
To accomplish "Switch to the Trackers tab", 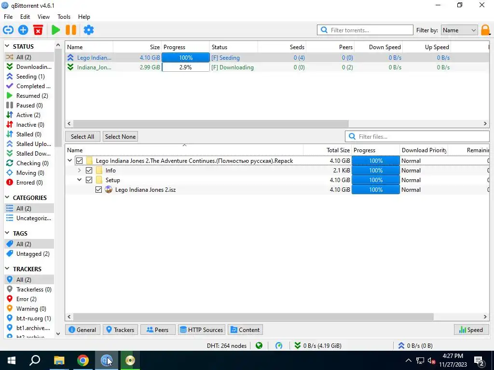I will click(x=120, y=330).
